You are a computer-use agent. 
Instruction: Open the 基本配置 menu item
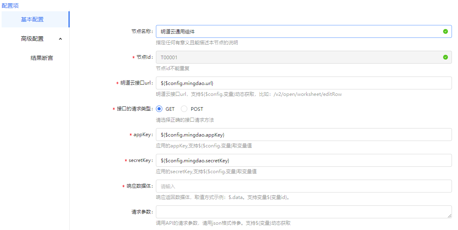click(32, 19)
